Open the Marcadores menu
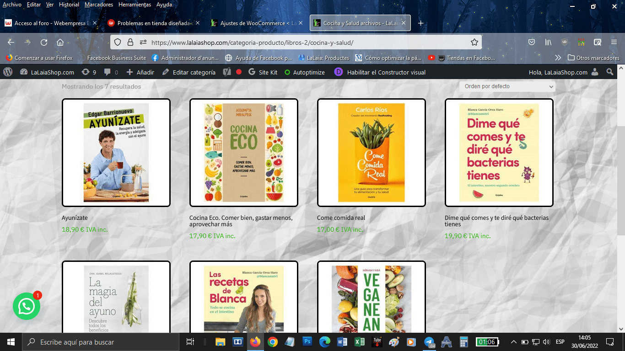 (x=98, y=5)
